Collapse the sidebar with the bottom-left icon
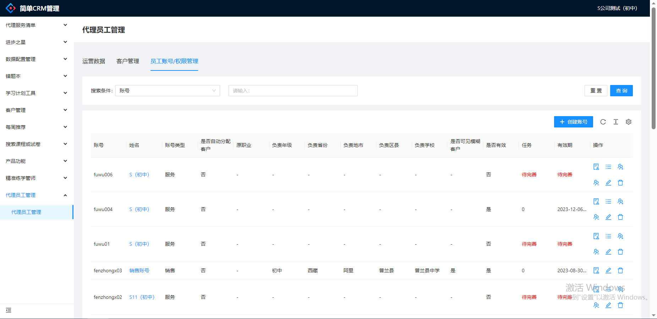The image size is (657, 319). coord(9,310)
